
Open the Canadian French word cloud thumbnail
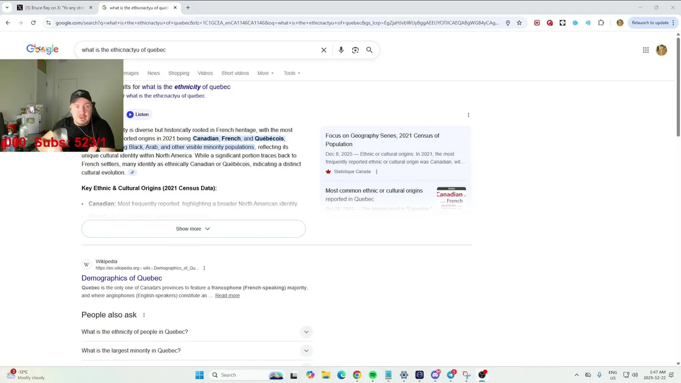[x=451, y=199]
